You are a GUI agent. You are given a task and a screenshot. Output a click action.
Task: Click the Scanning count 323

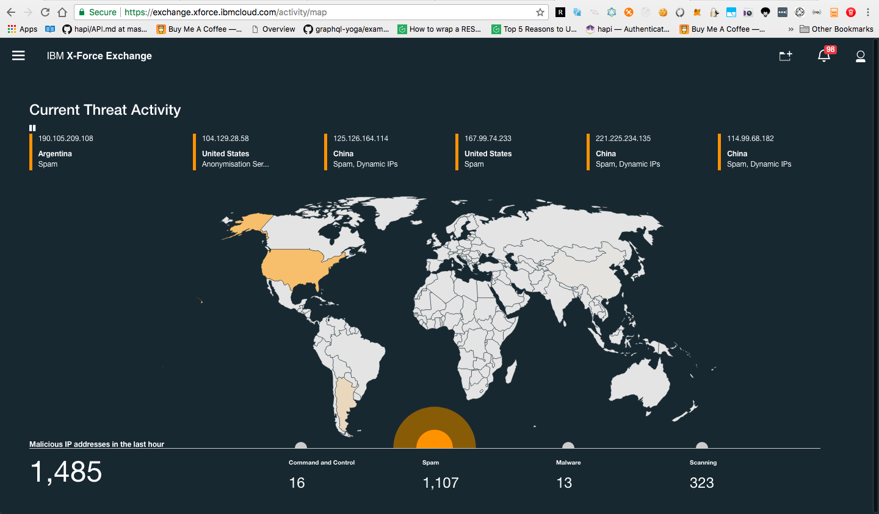click(702, 483)
